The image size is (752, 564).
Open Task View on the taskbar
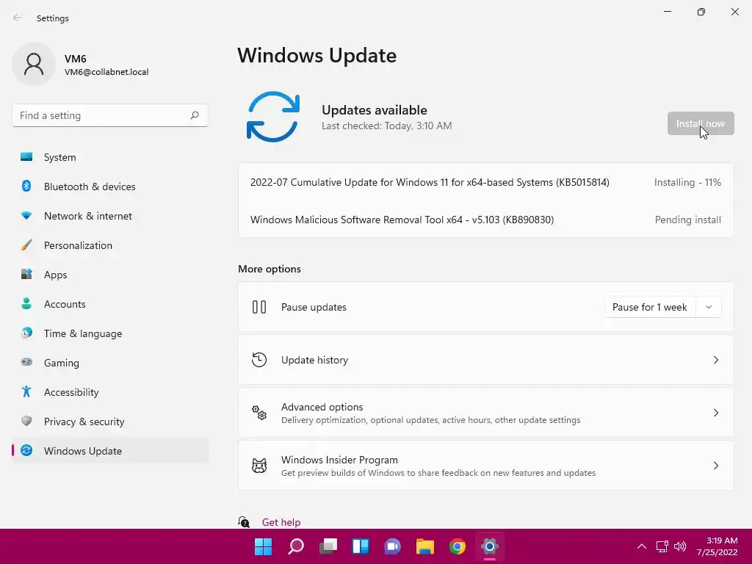pos(328,546)
